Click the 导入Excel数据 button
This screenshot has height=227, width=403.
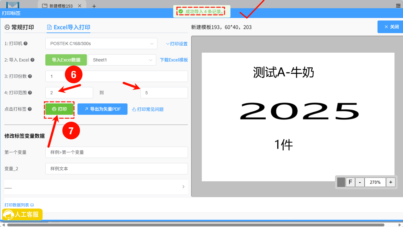[66, 60]
